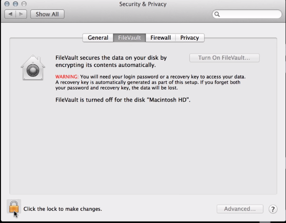Click the 'Click the lock to make changes' text
286x223 pixels.
coord(63,209)
